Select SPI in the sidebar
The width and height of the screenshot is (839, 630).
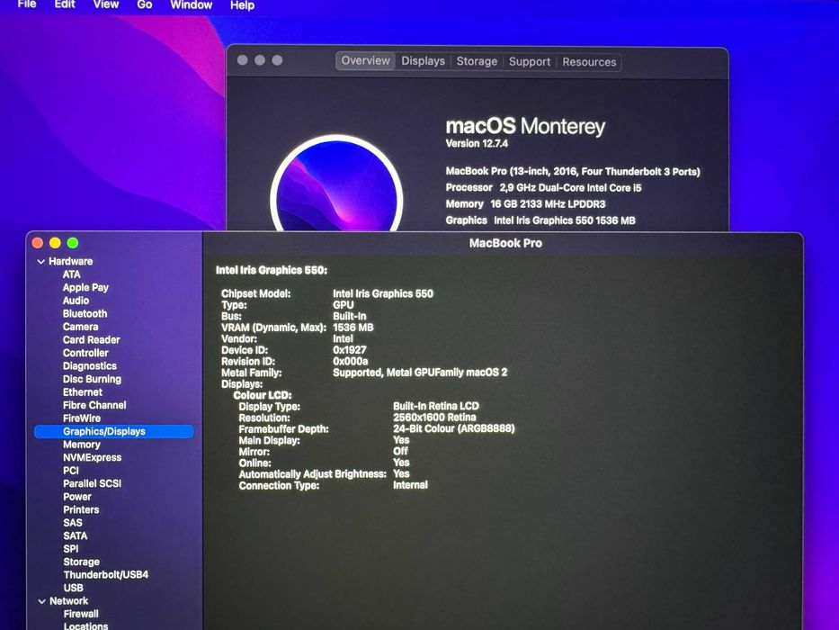coord(71,549)
